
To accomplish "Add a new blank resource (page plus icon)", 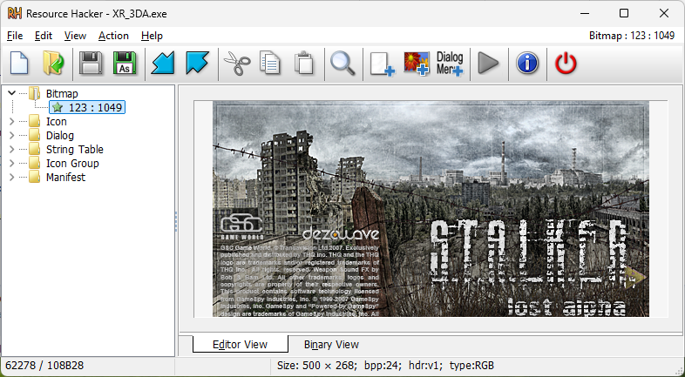I will pos(383,64).
